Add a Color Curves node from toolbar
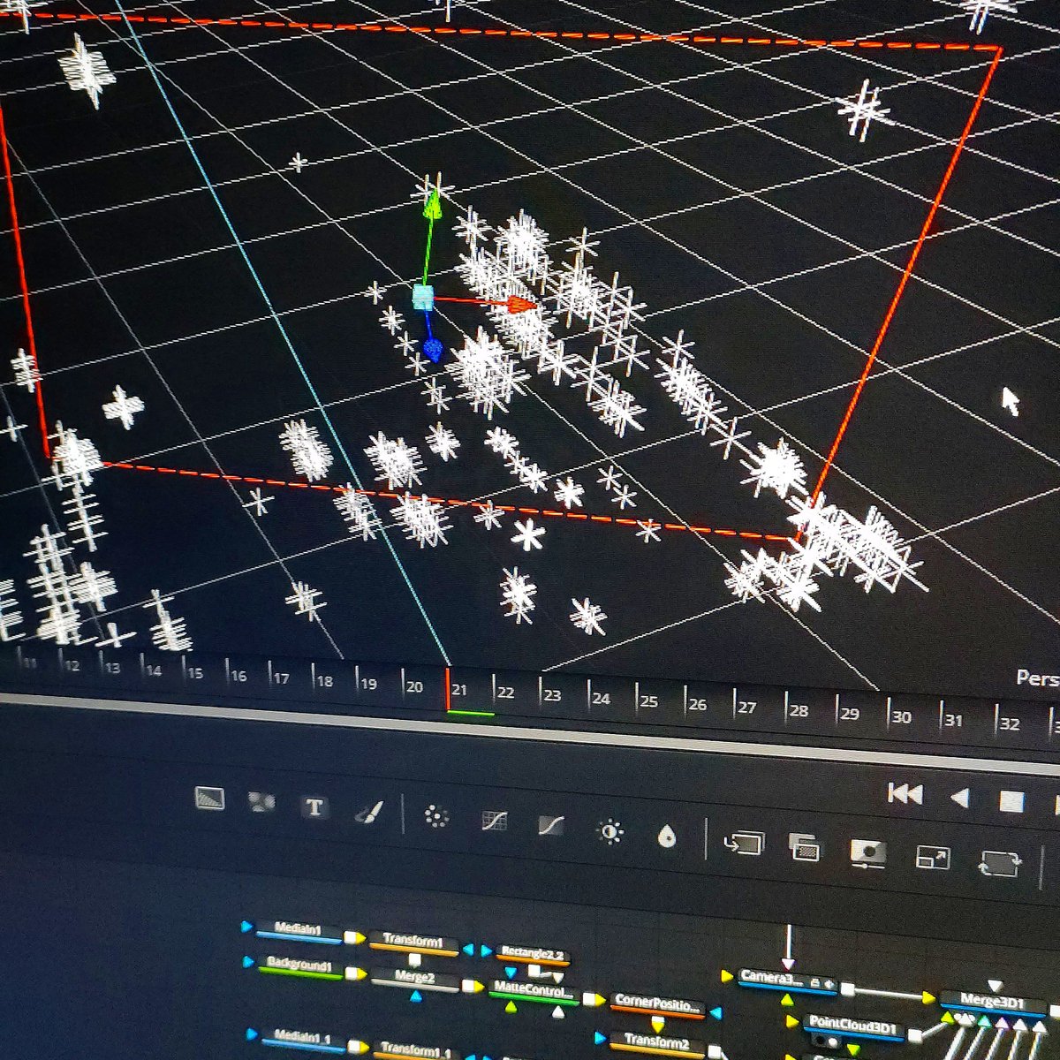 click(x=495, y=821)
